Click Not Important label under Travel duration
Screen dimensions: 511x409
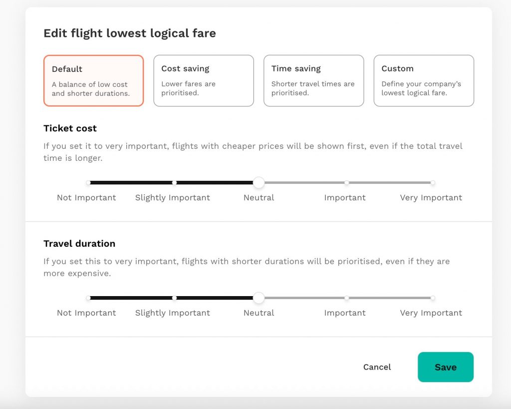point(86,313)
